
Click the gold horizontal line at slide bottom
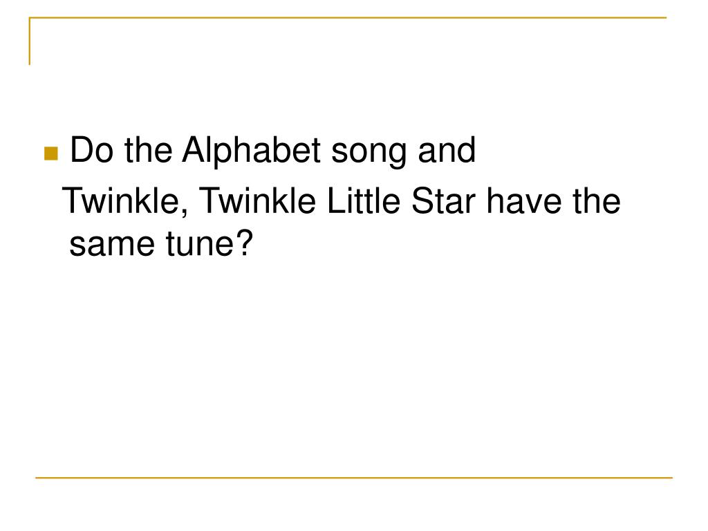pyautogui.click(x=353, y=477)
